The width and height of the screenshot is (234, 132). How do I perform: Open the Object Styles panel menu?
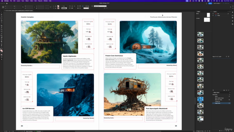tap(230, 92)
